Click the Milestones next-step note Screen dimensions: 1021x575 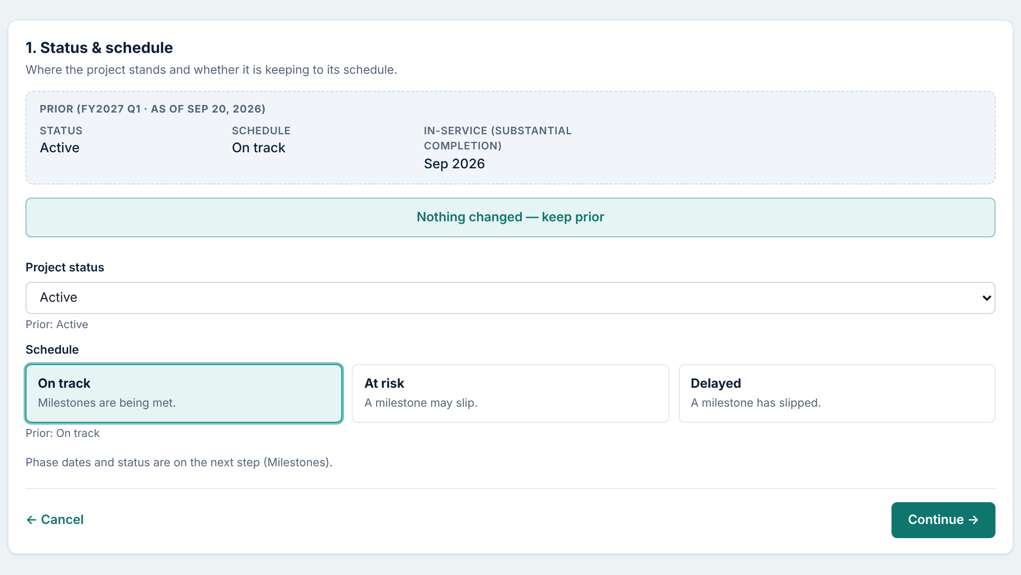coord(179,462)
